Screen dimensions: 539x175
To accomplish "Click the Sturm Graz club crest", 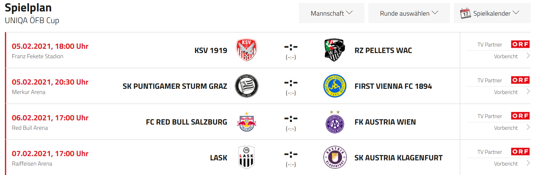I will [247, 86].
